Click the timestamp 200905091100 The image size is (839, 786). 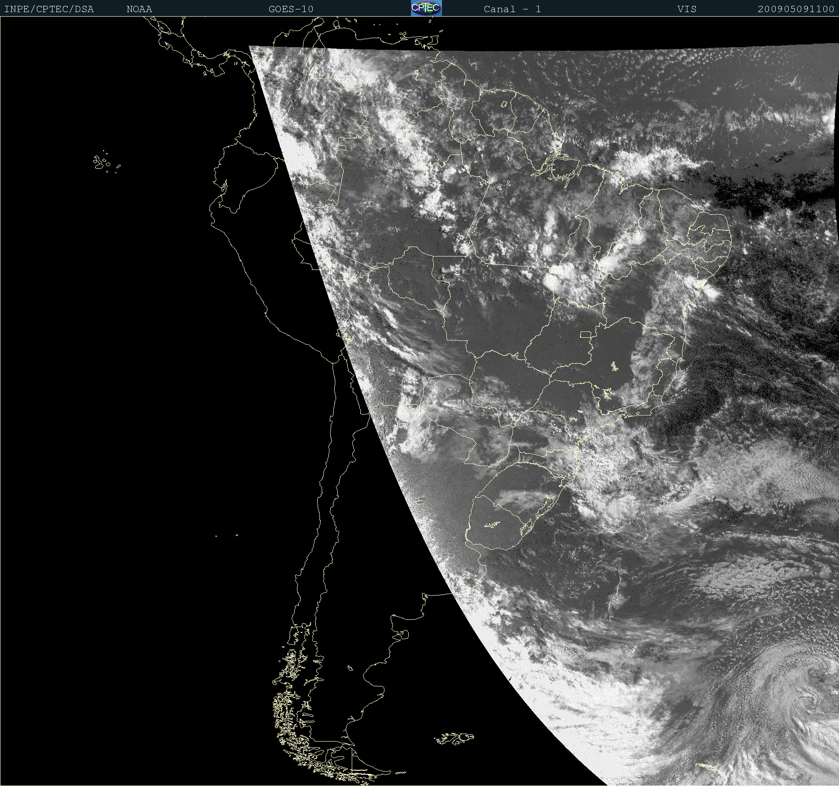click(x=796, y=9)
